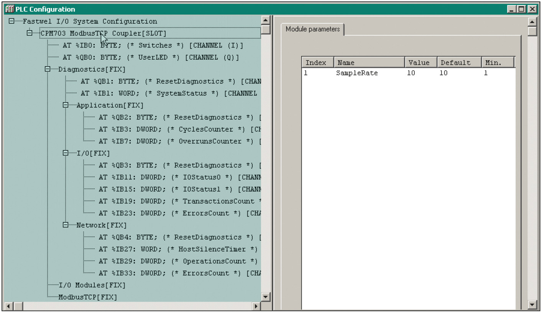This screenshot has width=542, height=313.
Task: Select the Module parameters tab
Action: coord(312,29)
